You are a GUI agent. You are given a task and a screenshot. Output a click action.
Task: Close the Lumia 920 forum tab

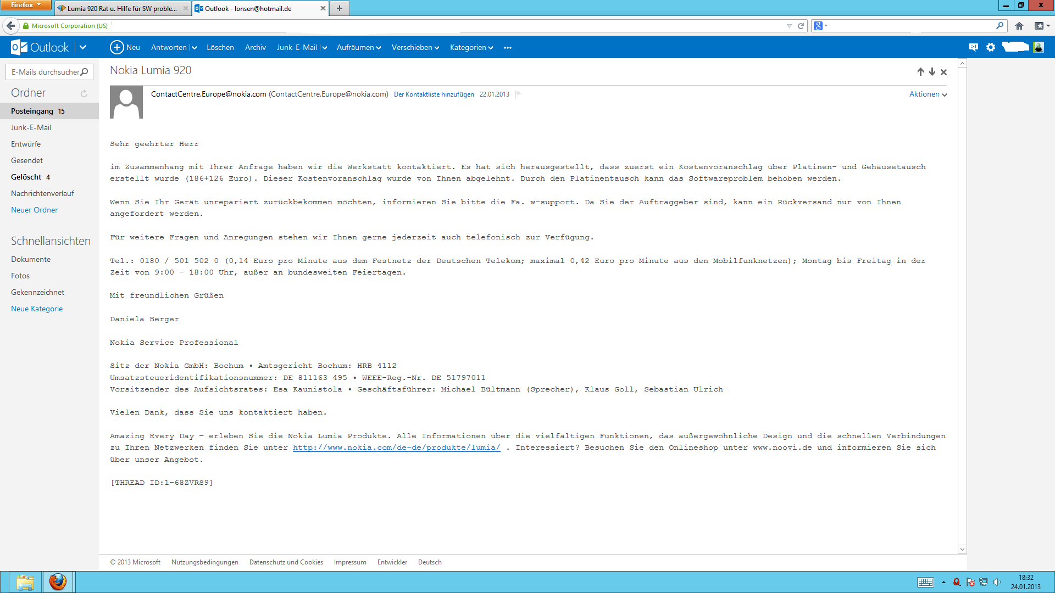coord(186,8)
